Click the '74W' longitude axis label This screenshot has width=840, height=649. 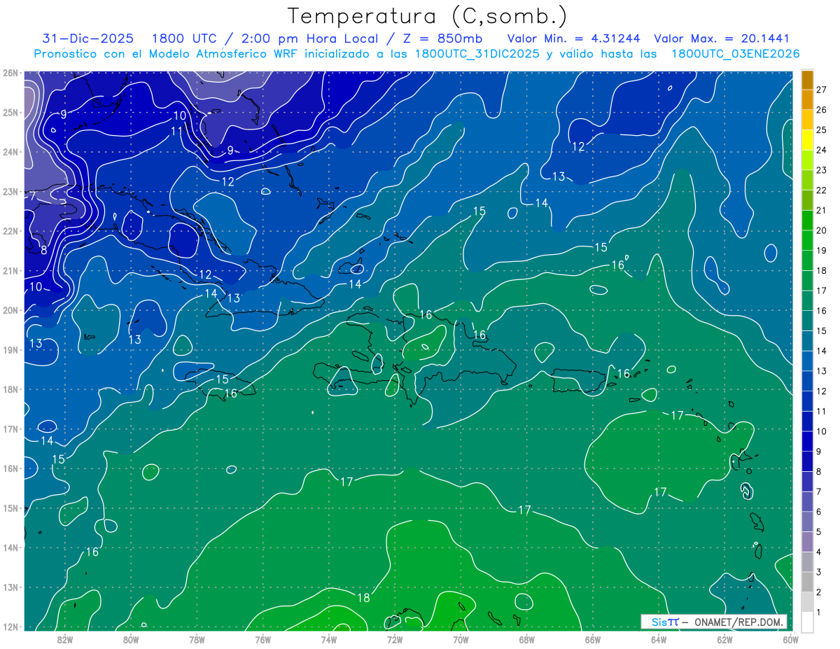(328, 639)
